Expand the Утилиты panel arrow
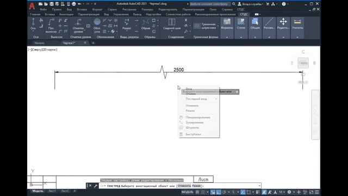The height and width of the screenshot is (196, 348). tap(297, 38)
